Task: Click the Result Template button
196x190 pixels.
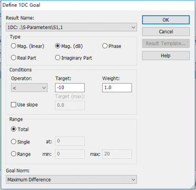Action: (x=166, y=44)
